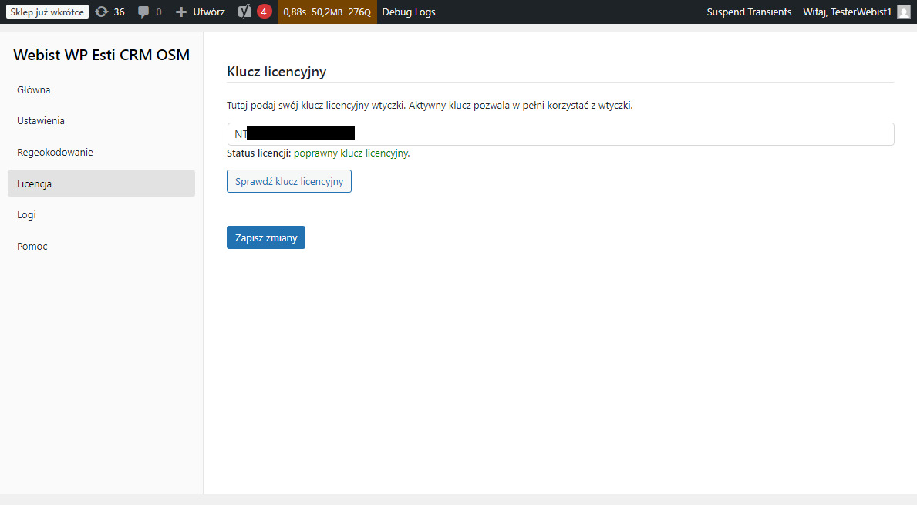917x505 pixels.
Task: Click the plus icon next to Utwórz
Action: (181, 12)
